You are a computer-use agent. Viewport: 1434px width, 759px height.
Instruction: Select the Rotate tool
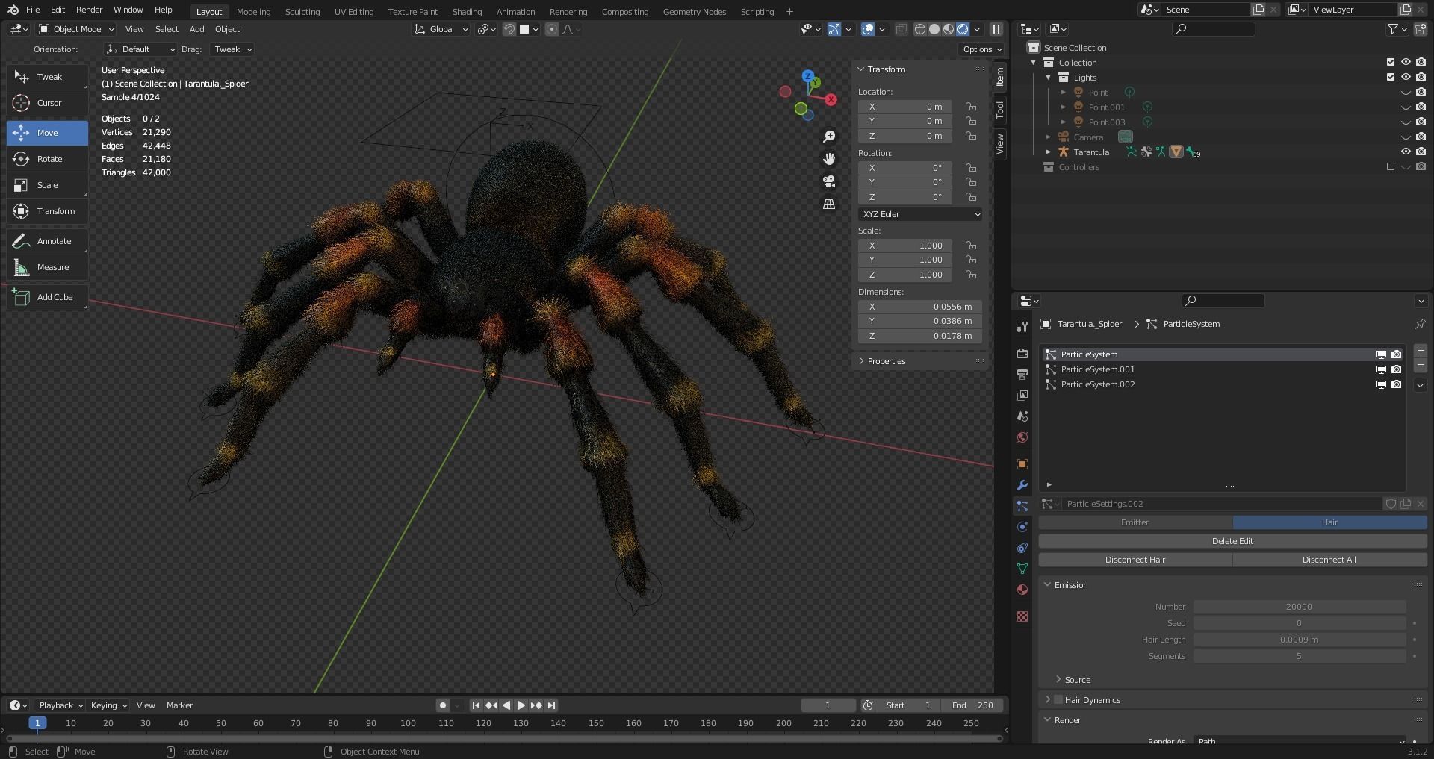47,159
